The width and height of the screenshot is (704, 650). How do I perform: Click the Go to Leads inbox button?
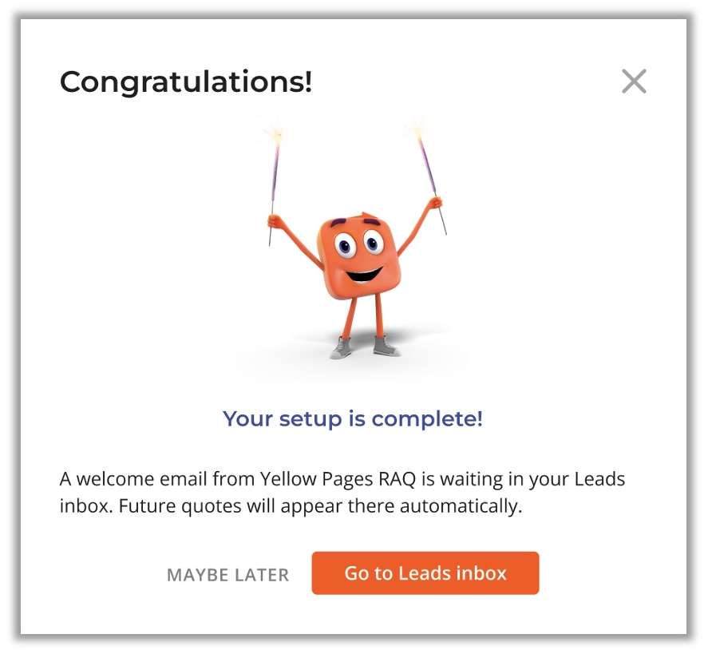(x=425, y=573)
